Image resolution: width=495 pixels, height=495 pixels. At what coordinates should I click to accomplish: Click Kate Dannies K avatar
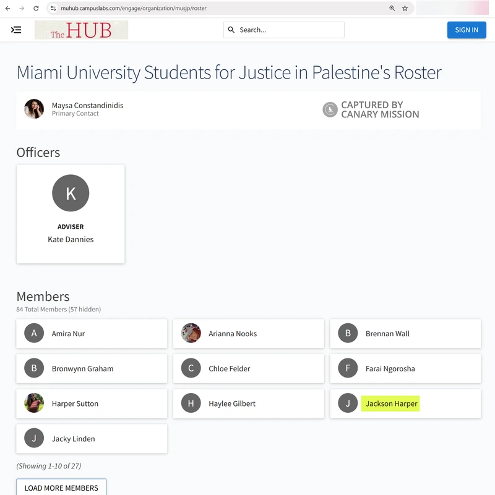[x=71, y=193]
